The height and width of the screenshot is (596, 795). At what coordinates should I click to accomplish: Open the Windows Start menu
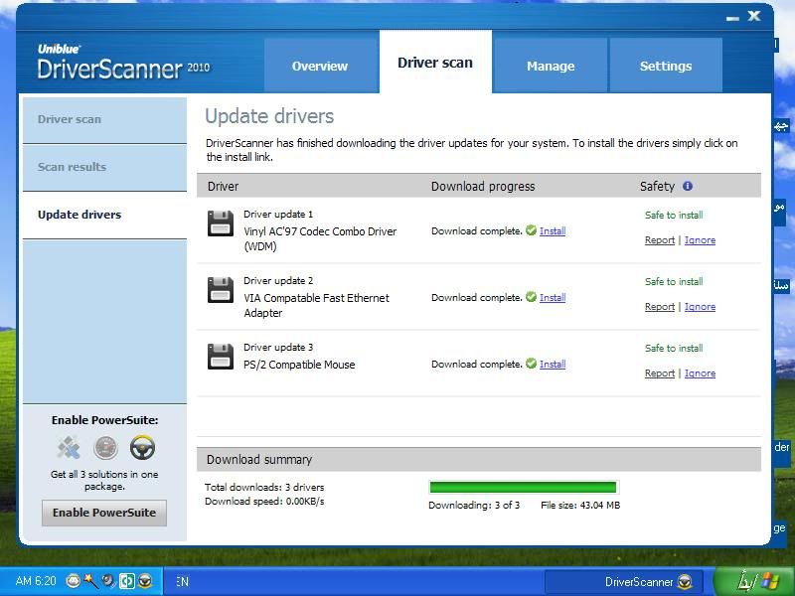753,581
